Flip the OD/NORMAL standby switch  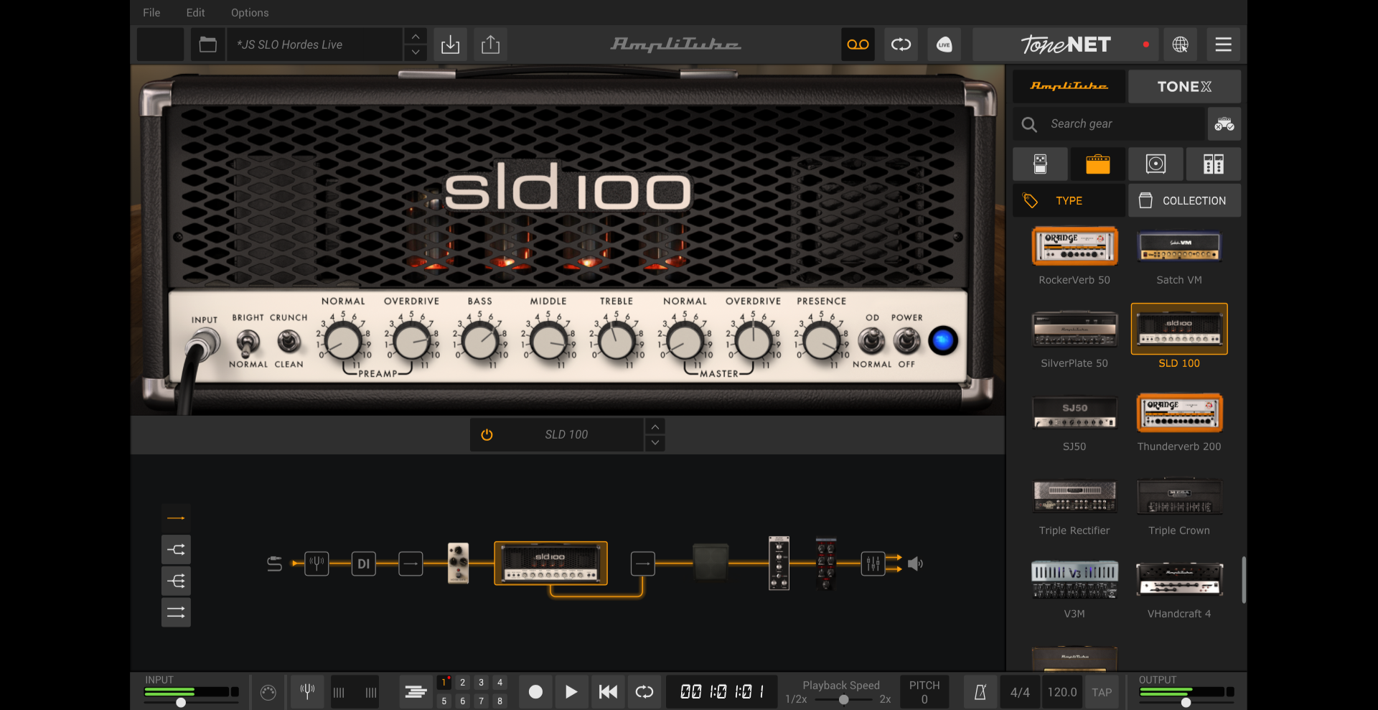pyautogui.click(x=872, y=340)
